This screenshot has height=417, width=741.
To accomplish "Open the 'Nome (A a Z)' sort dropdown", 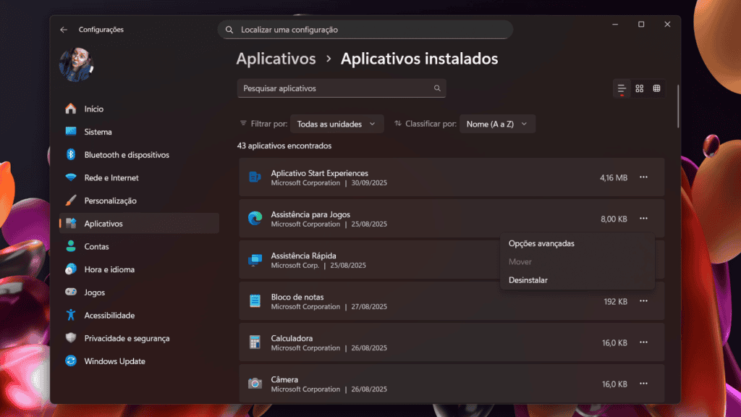I will coord(497,124).
